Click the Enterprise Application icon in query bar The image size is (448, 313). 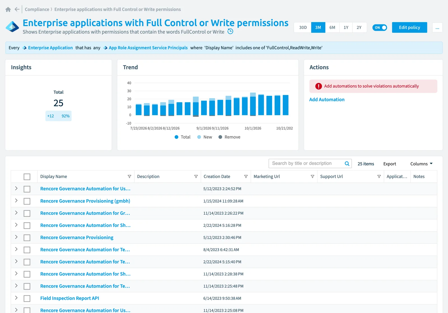click(25, 48)
